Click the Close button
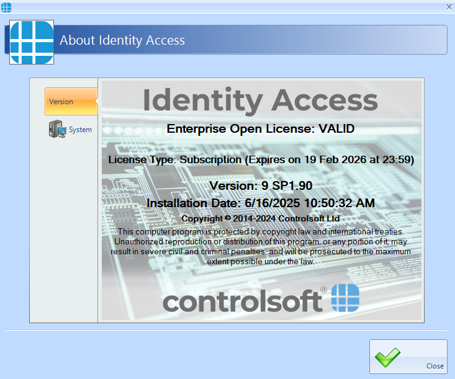455x379 pixels. (408, 357)
